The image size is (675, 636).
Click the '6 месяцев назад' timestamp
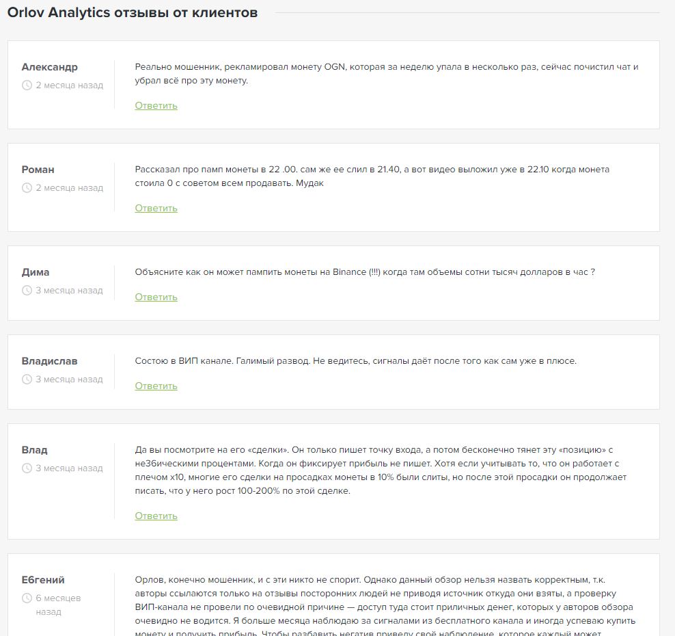tap(58, 605)
